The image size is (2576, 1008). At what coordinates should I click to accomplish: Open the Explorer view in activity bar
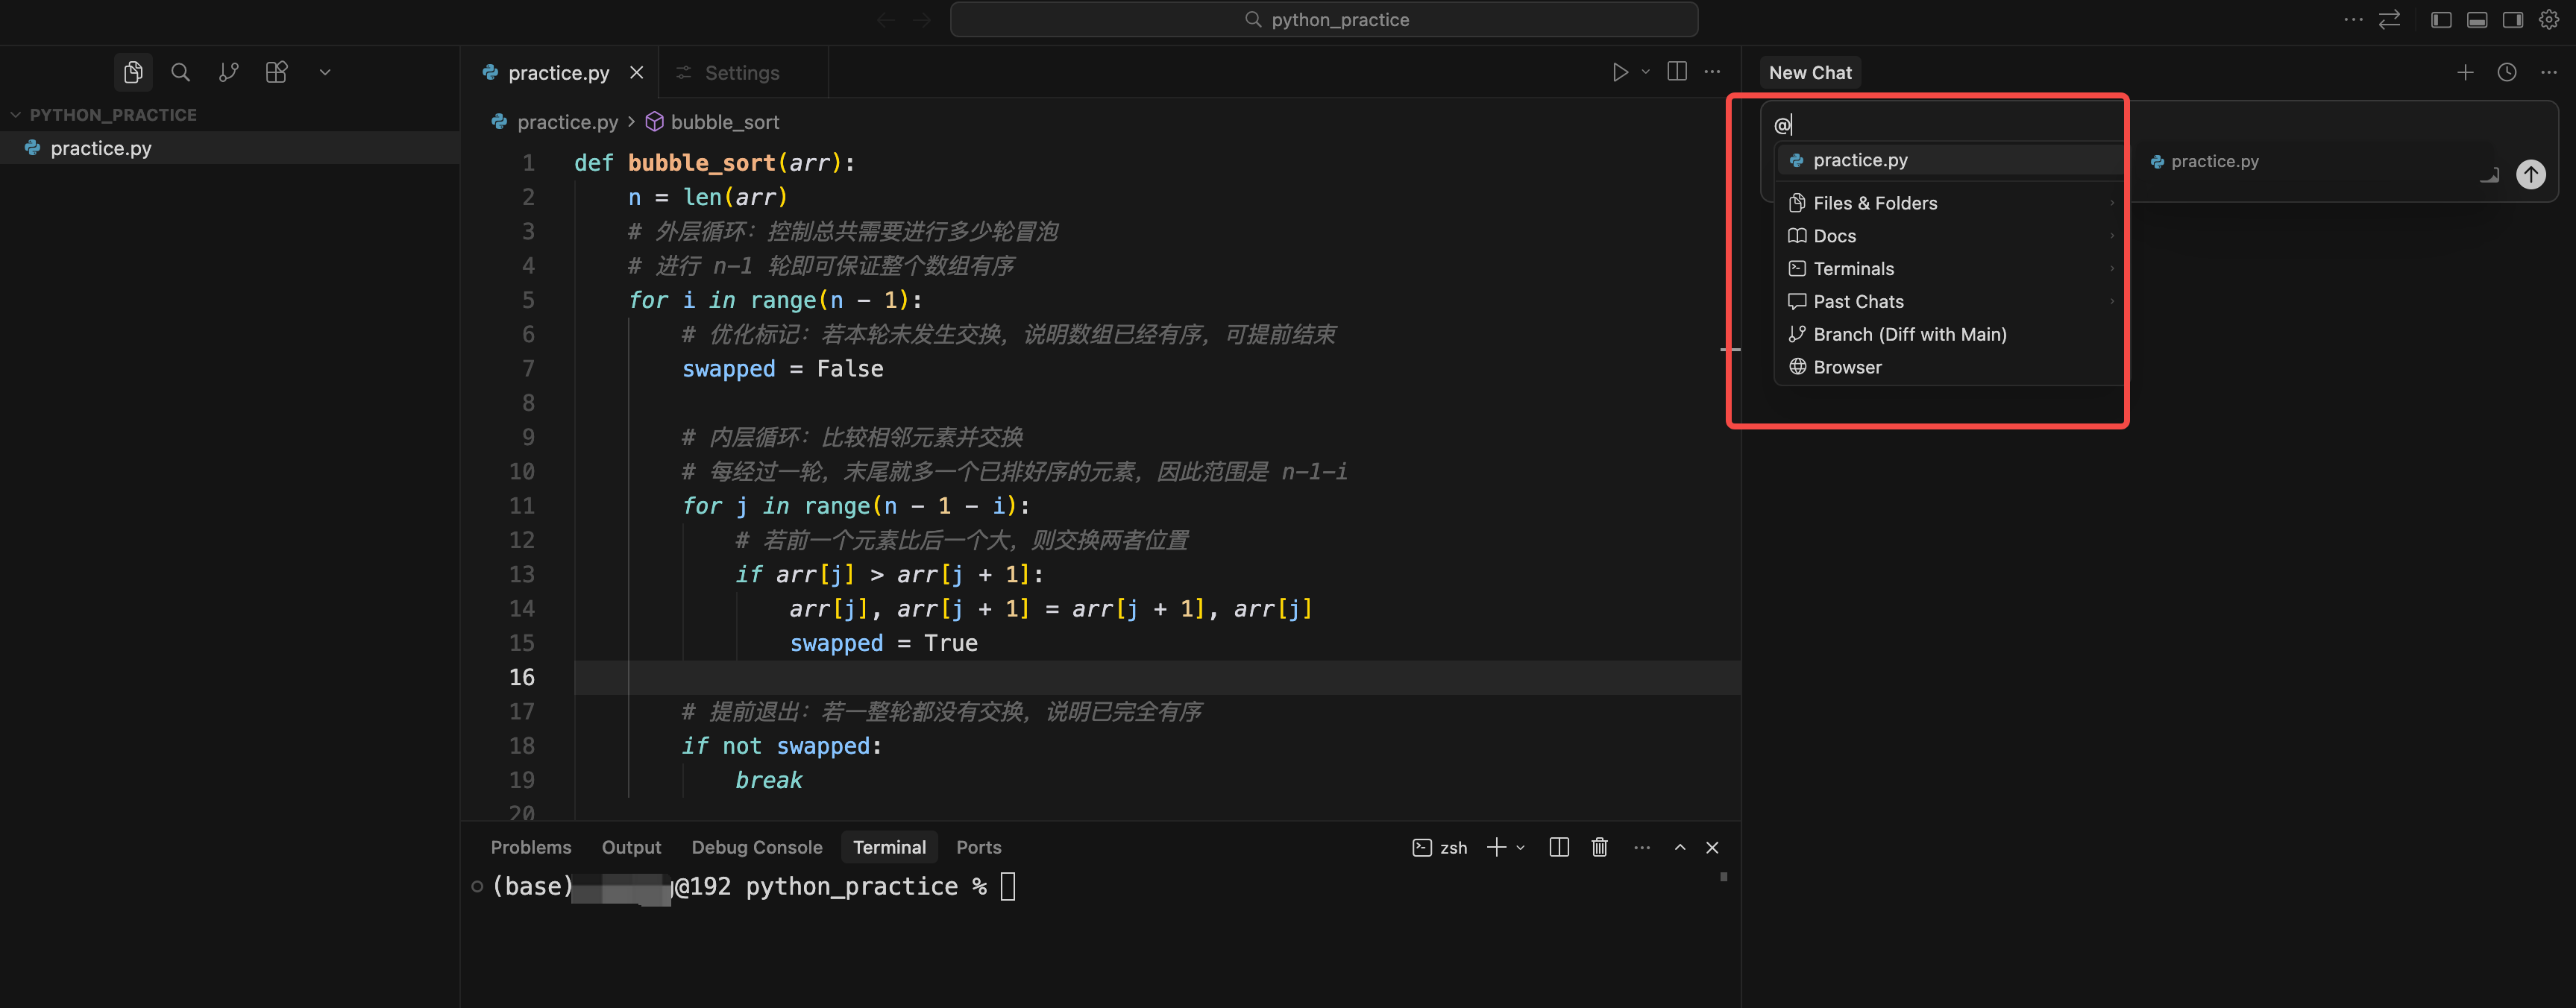tap(133, 72)
